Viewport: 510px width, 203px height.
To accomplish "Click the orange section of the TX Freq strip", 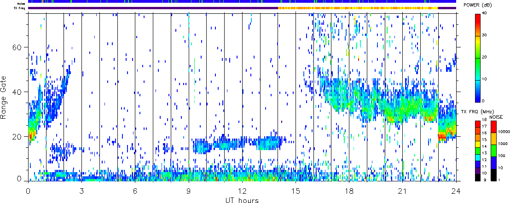I will (358, 8).
